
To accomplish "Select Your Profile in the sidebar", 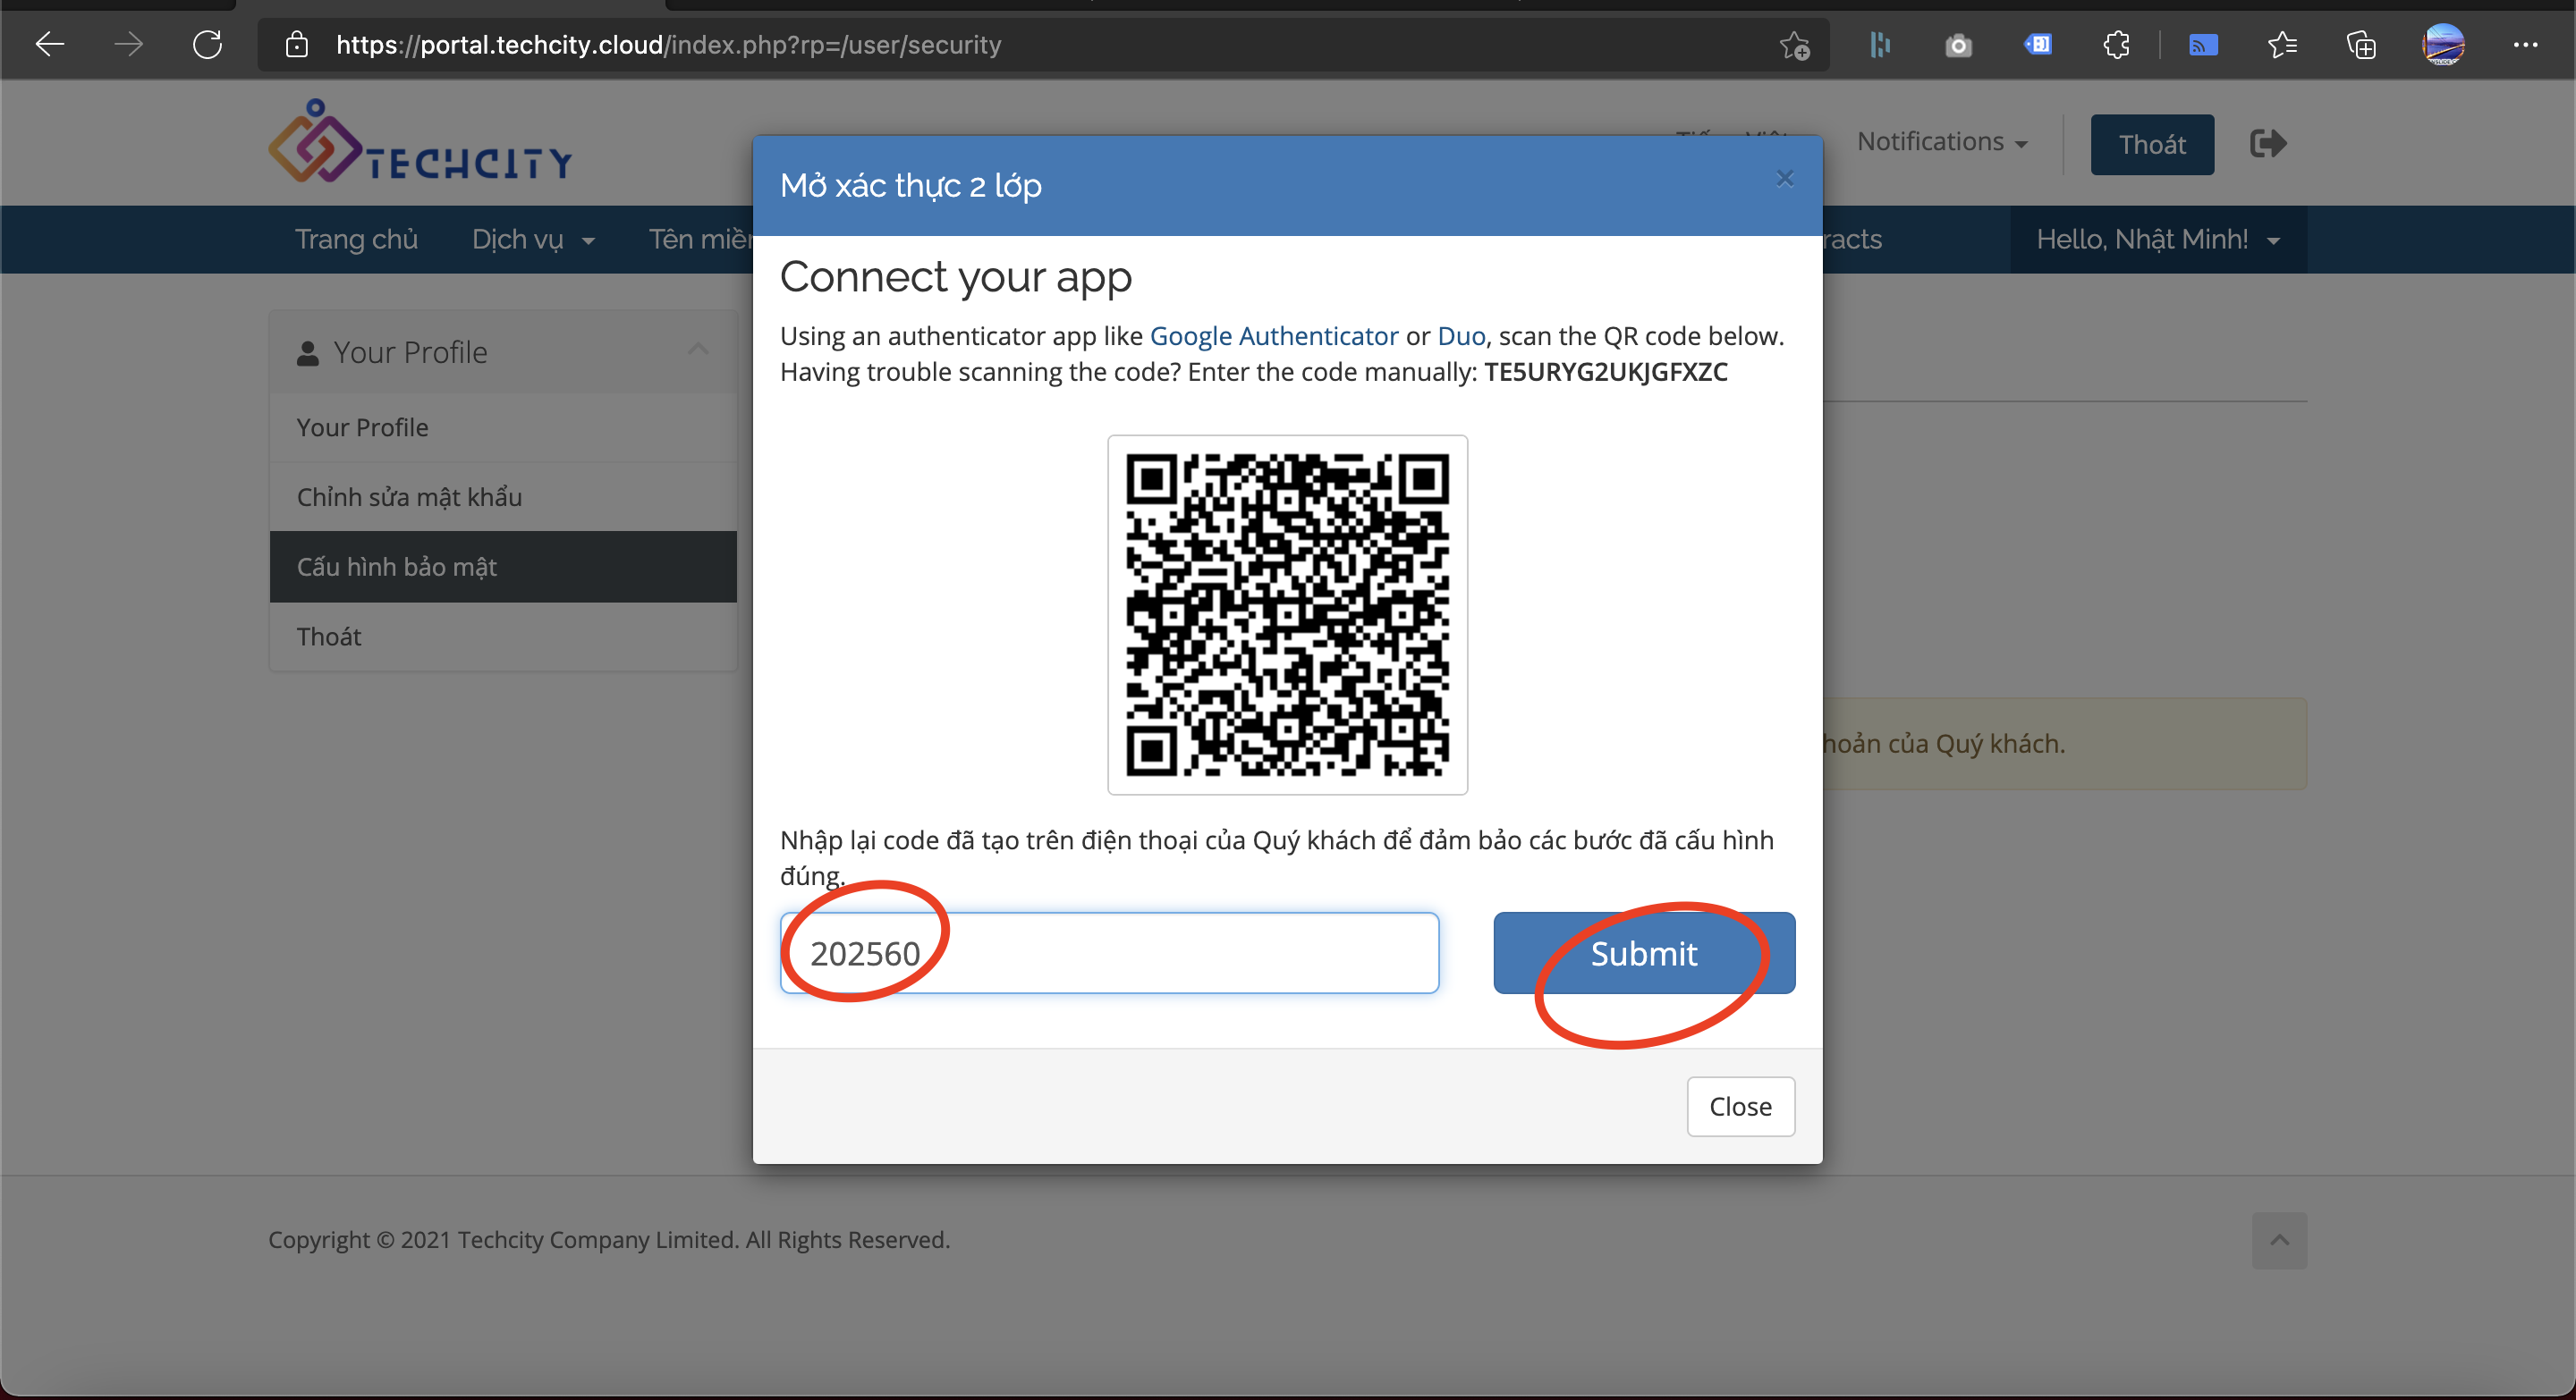I will pos(503,426).
